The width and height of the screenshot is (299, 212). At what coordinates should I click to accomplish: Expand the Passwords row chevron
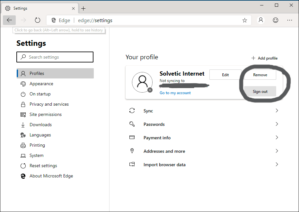click(277, 124)
